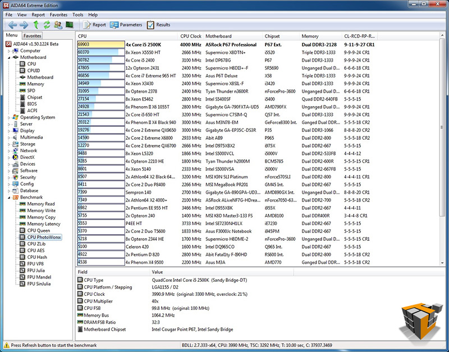
Task: Click the CL-RCD-RP-R... column header
Action: click(x=360, y=36)
